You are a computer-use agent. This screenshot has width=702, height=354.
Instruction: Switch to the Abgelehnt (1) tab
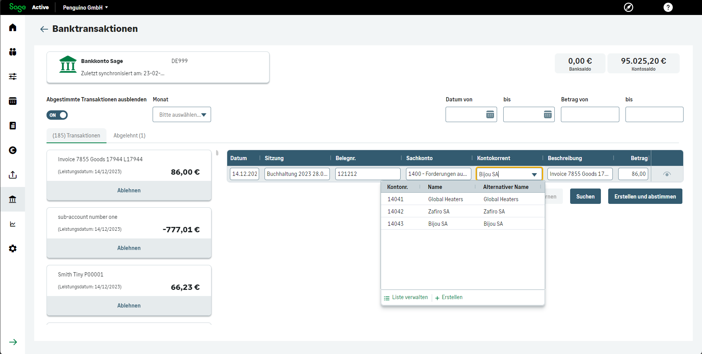point(129,136)
